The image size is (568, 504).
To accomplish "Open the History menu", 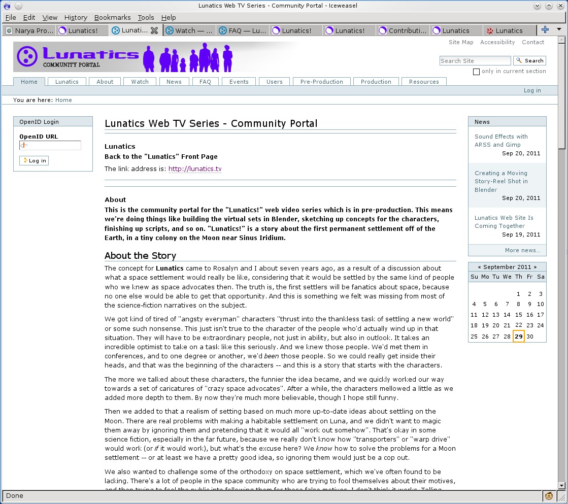I will (76, 17).
